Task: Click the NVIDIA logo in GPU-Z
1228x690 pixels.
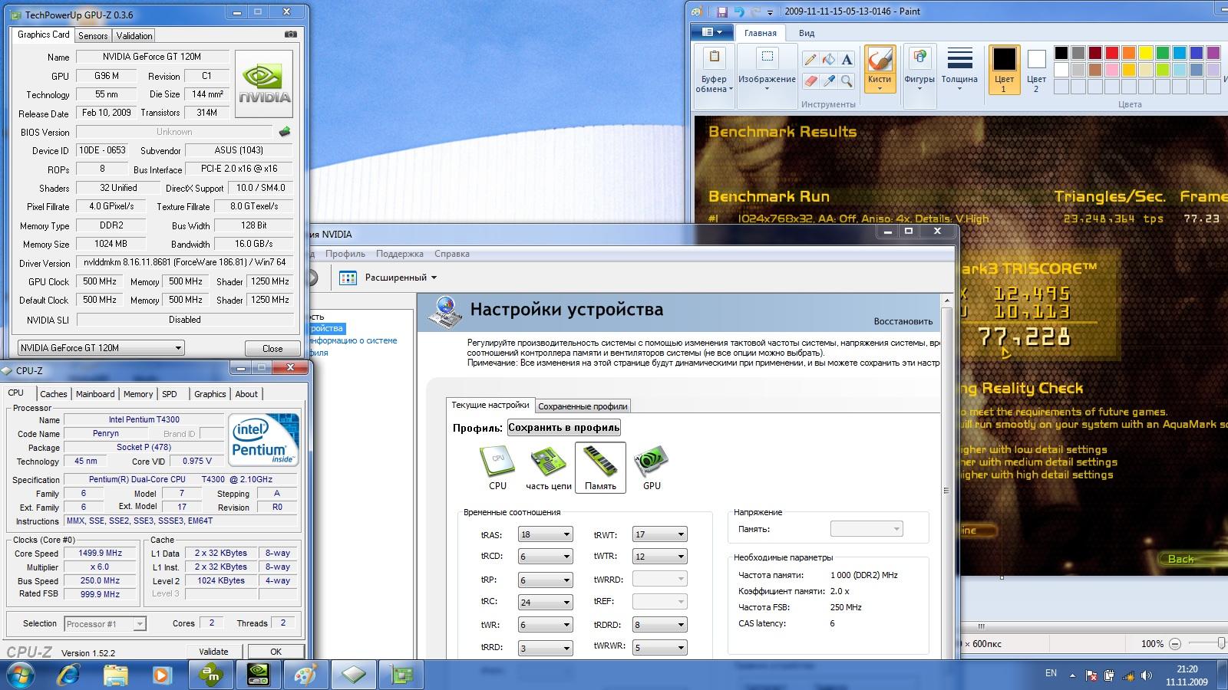Action: tap(264, 84)
